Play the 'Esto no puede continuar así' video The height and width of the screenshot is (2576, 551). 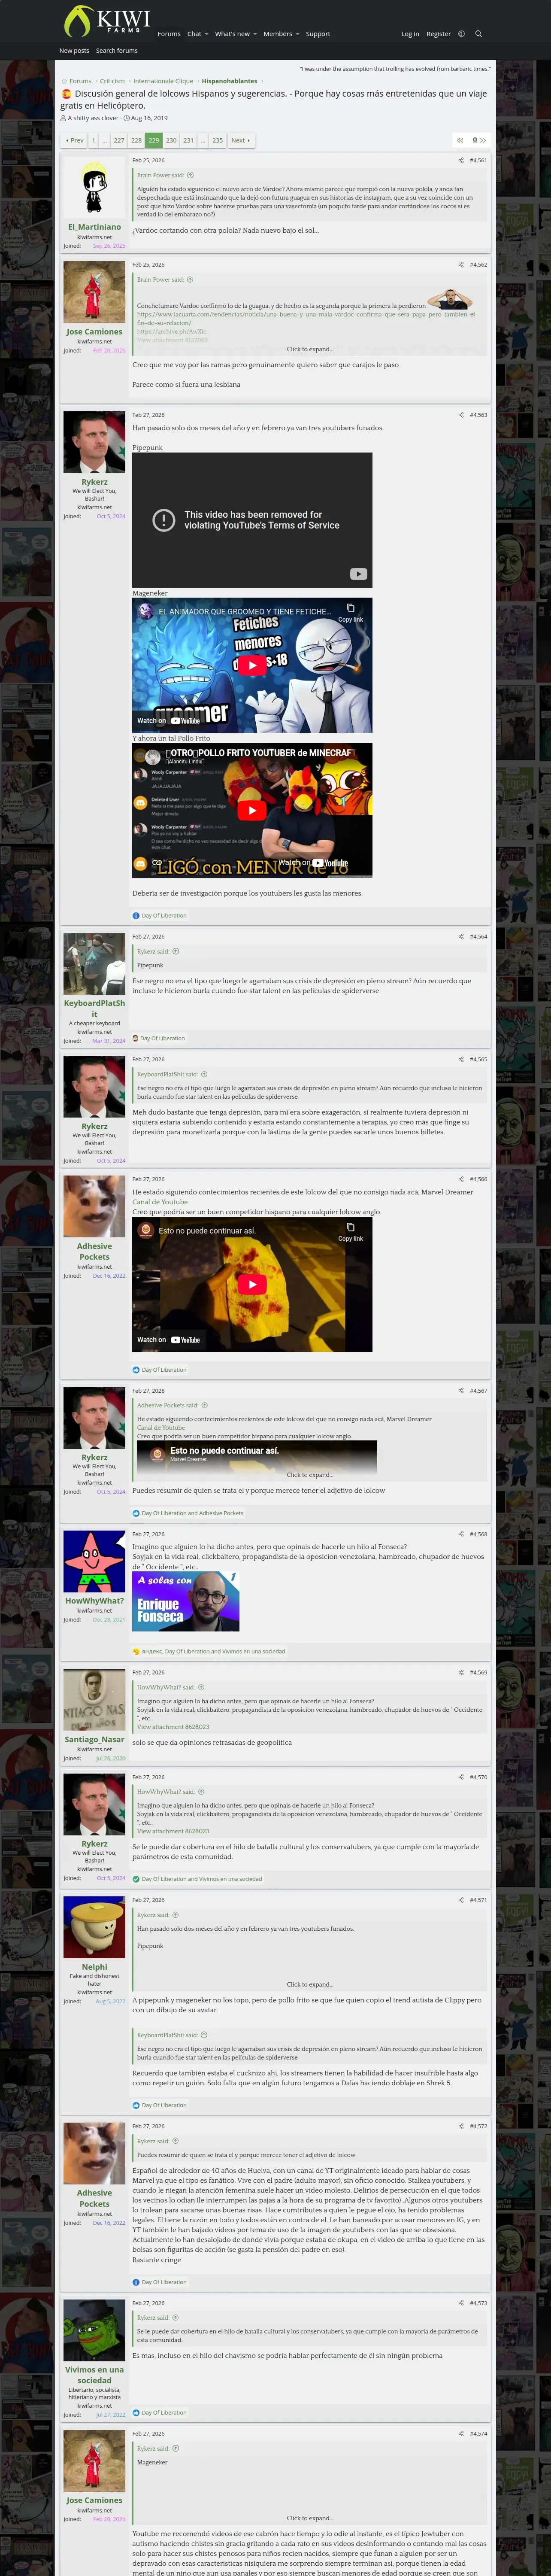[x=252, y=1284]
